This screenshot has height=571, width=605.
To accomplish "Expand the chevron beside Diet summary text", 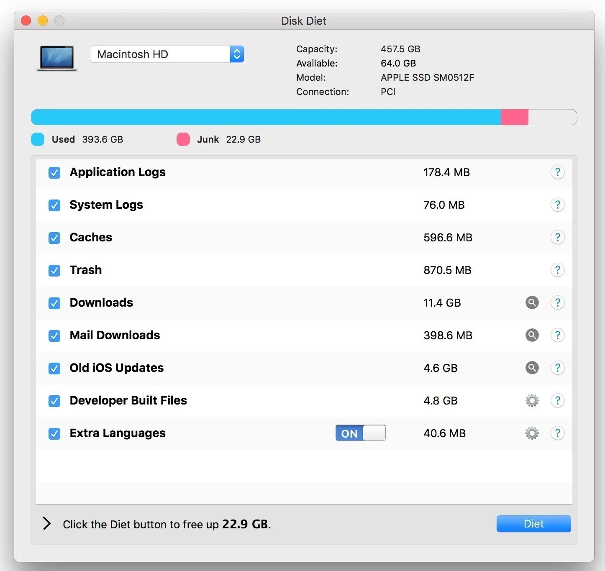I will [x=46, y=524].
